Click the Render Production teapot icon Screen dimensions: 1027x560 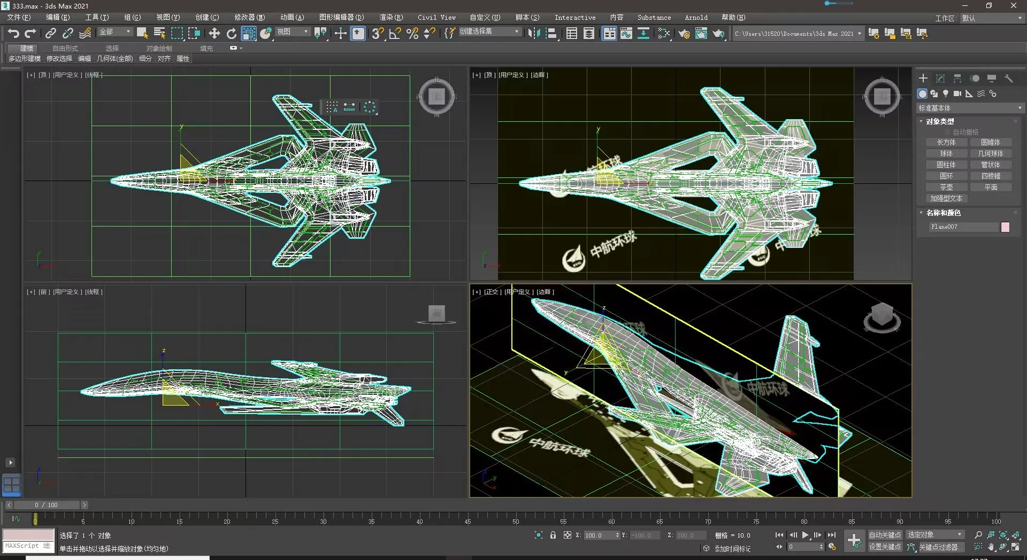(x=718, y=34)
